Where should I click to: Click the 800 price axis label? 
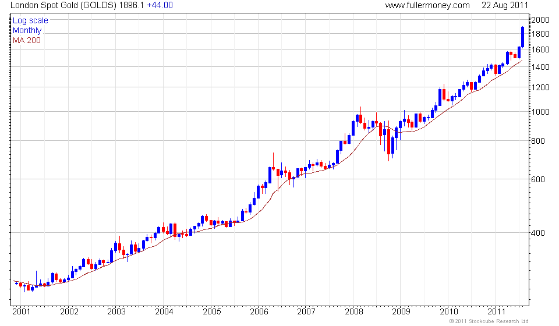(x=538, y=141)
